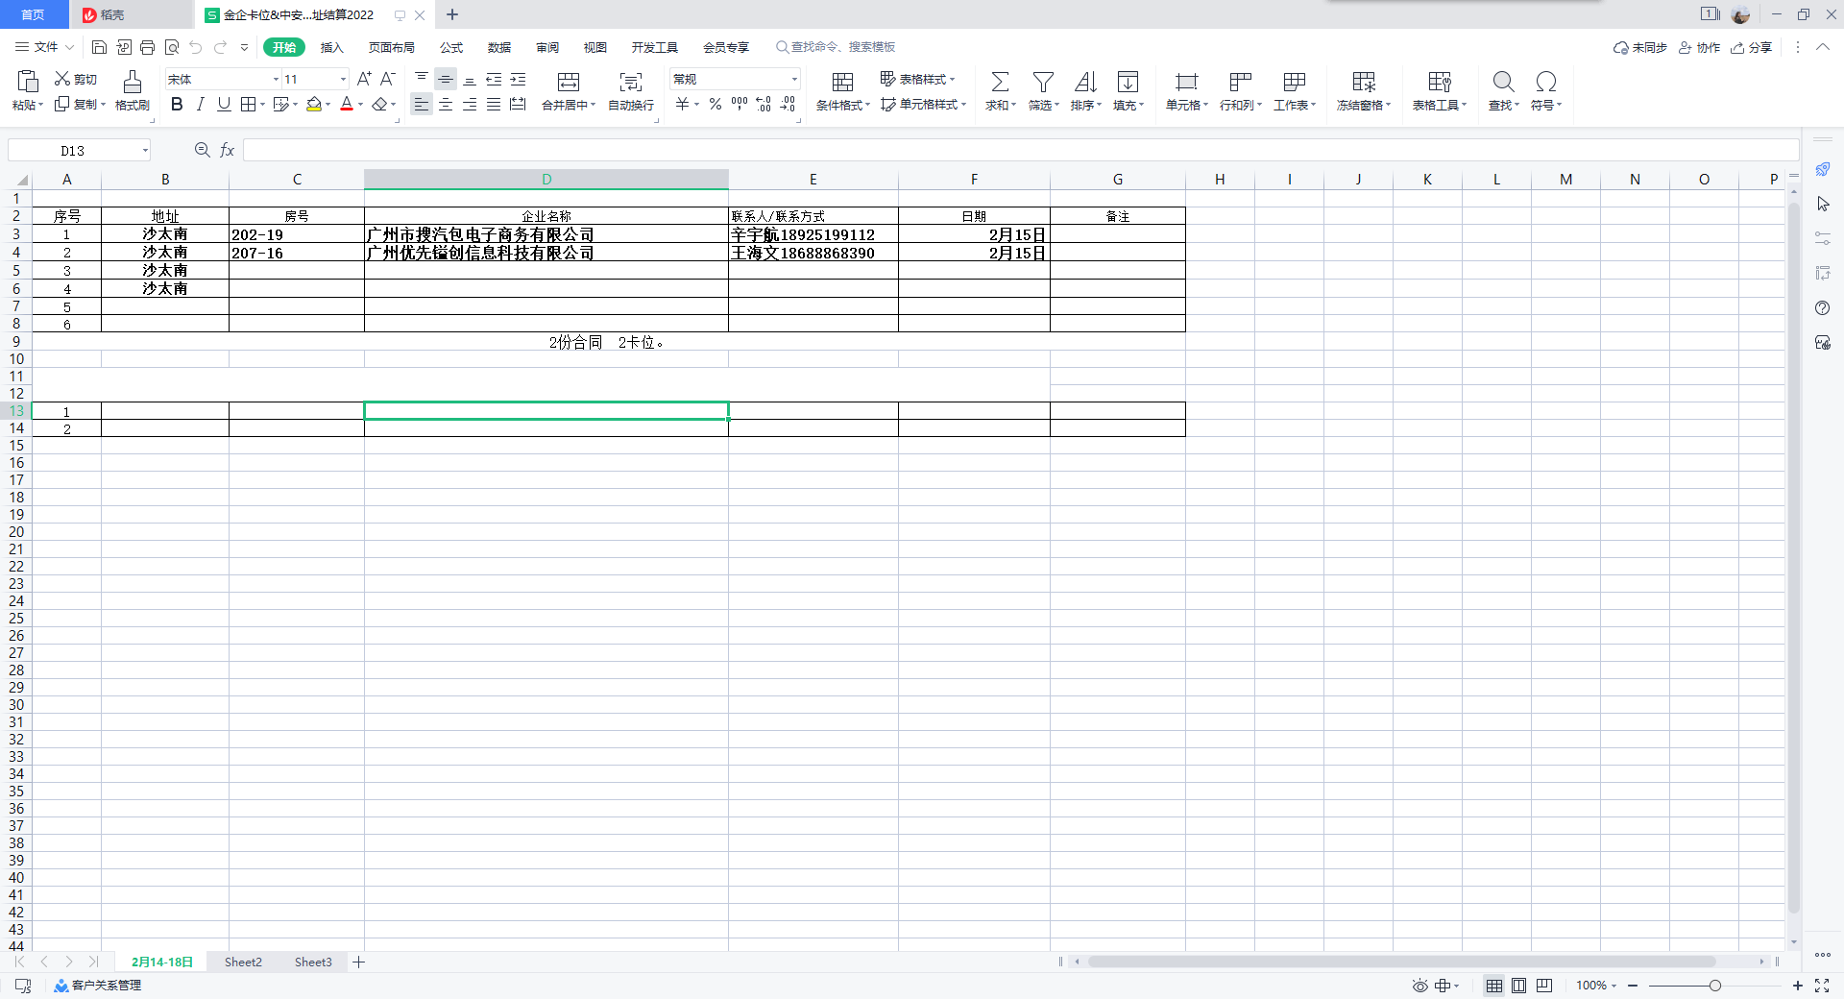The image size is (1844, 999).
Task: Click the Format Painter (格式刷) icon
Action: coord(133,82)
